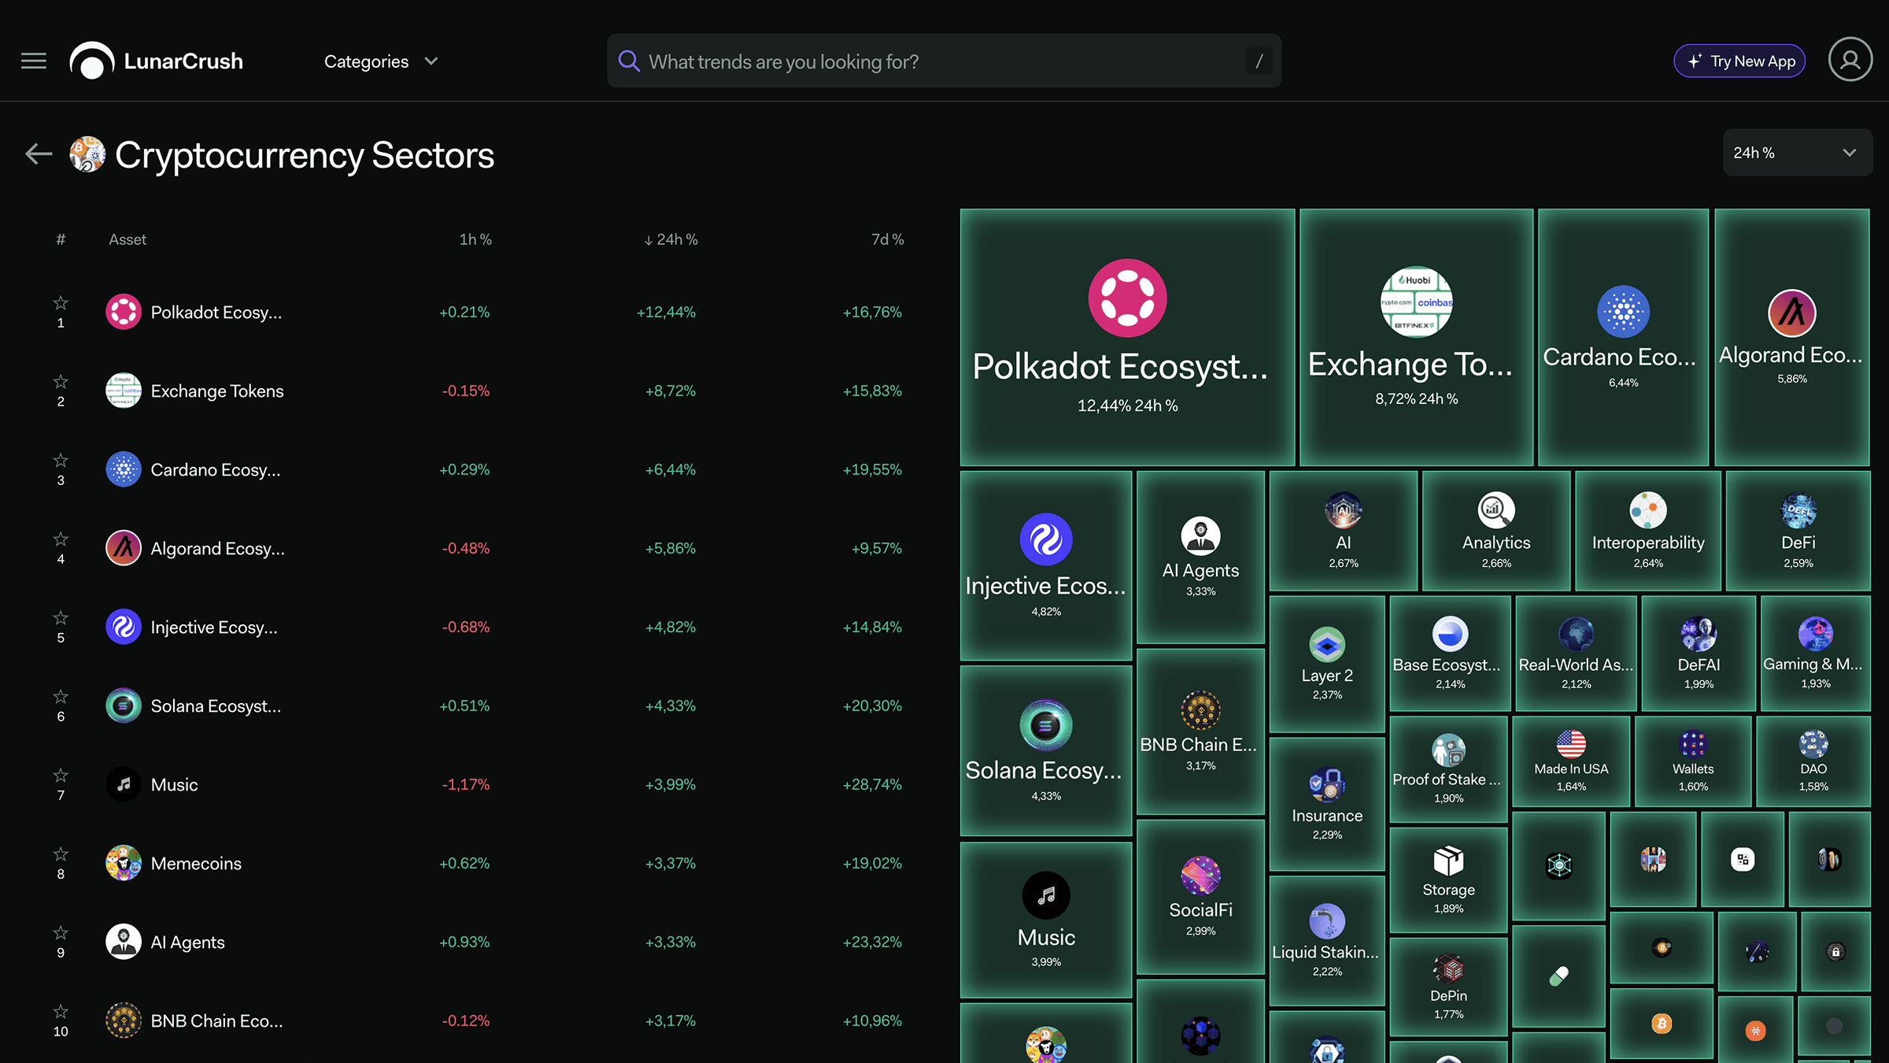Click the Analytics tile icon
1889x1063 pixels.
[1496, 510]
